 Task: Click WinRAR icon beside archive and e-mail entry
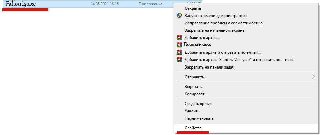(x=179, y=52)
